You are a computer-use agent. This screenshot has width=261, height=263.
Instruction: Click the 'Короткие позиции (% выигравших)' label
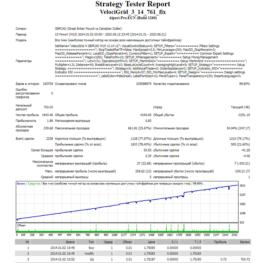pos(80,139)
